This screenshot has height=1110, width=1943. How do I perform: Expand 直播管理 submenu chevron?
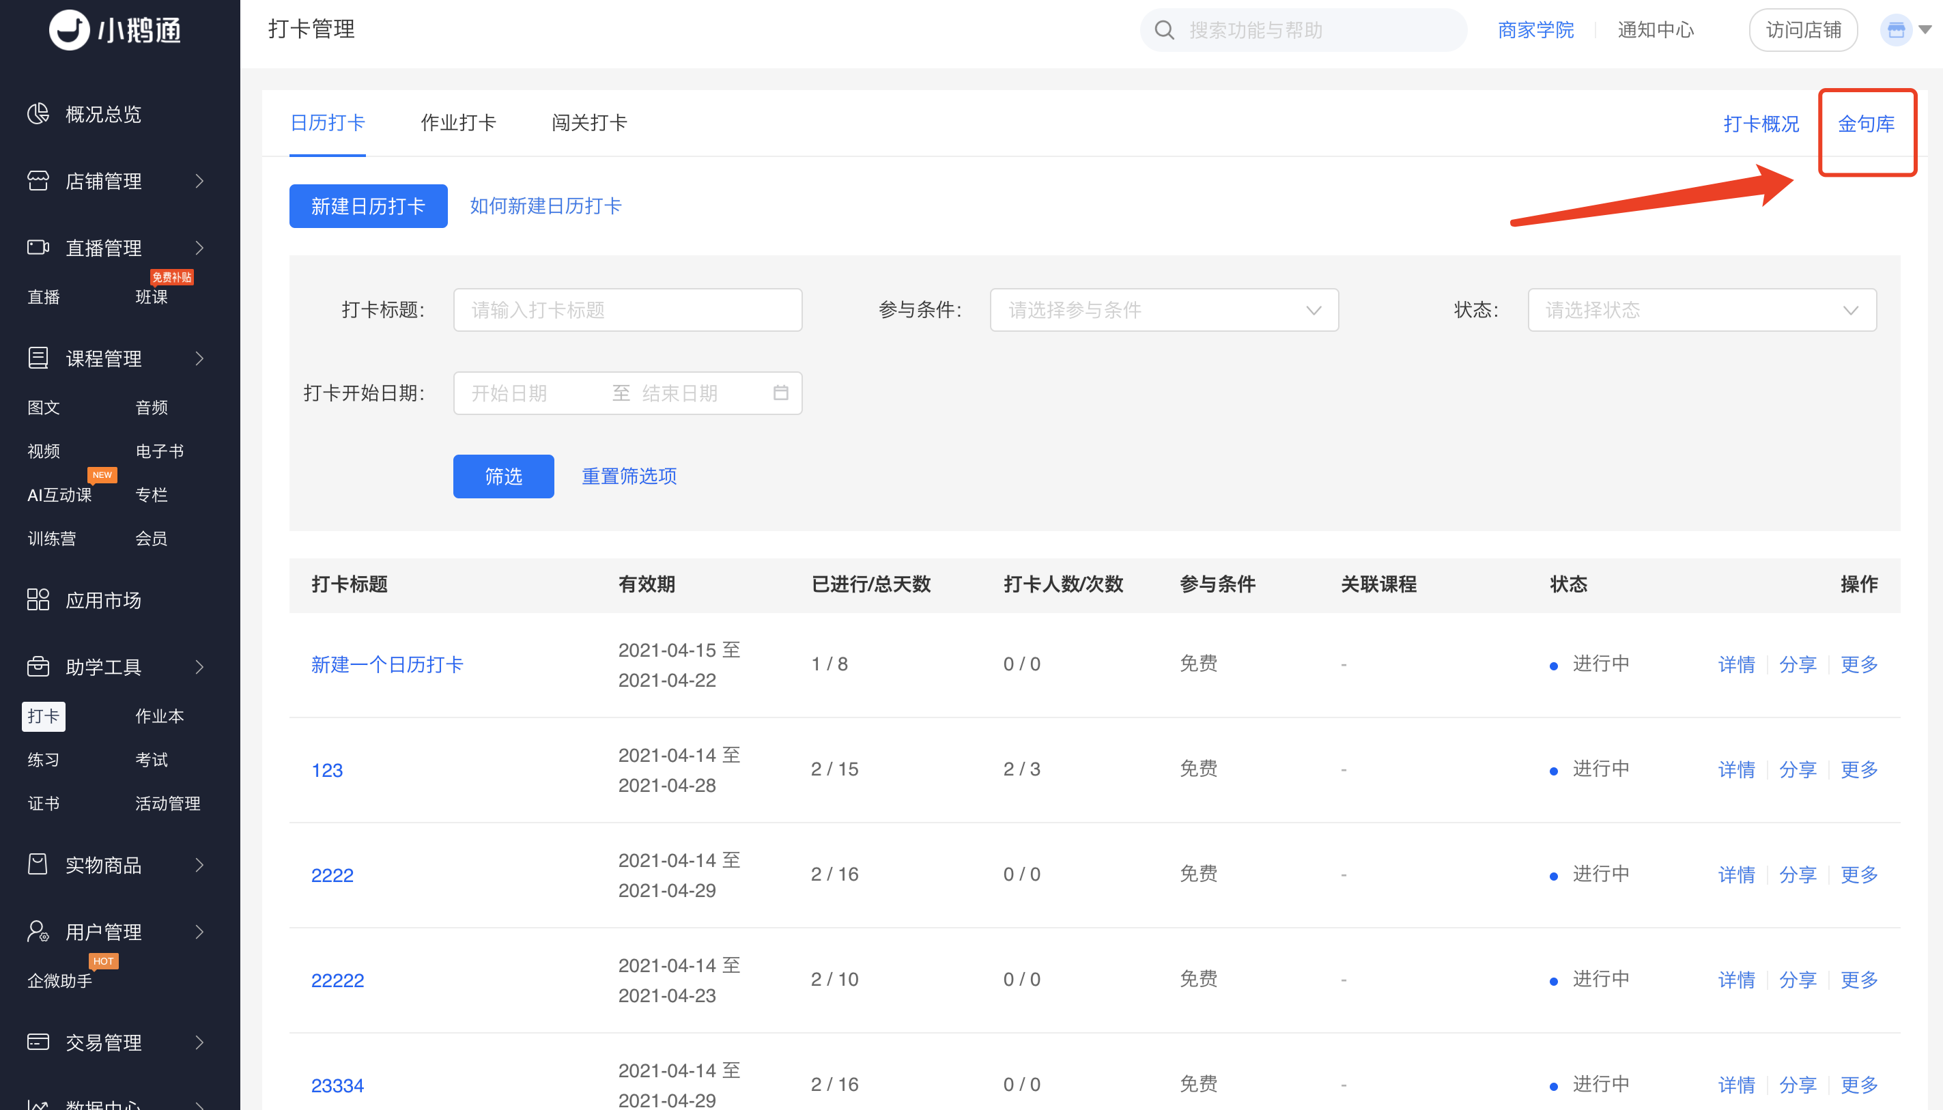pos(200,248)
